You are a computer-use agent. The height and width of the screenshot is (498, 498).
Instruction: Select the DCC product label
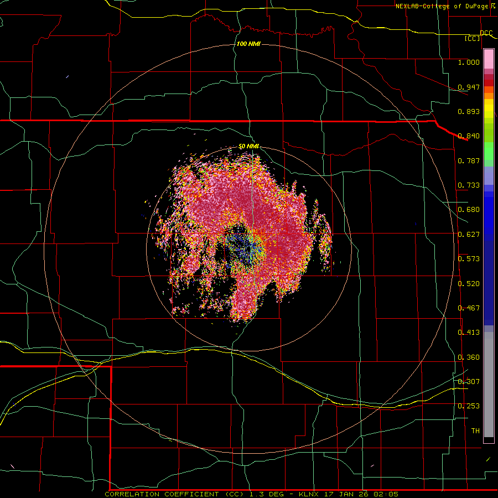(486, 33)
